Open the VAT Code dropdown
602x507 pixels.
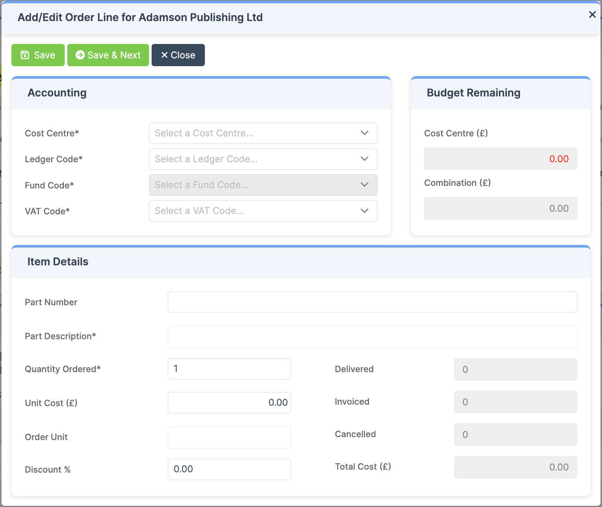pos(263,211)
